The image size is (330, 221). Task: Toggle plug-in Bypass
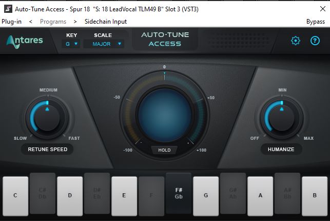pyautogui.click(x=316, y=22)
